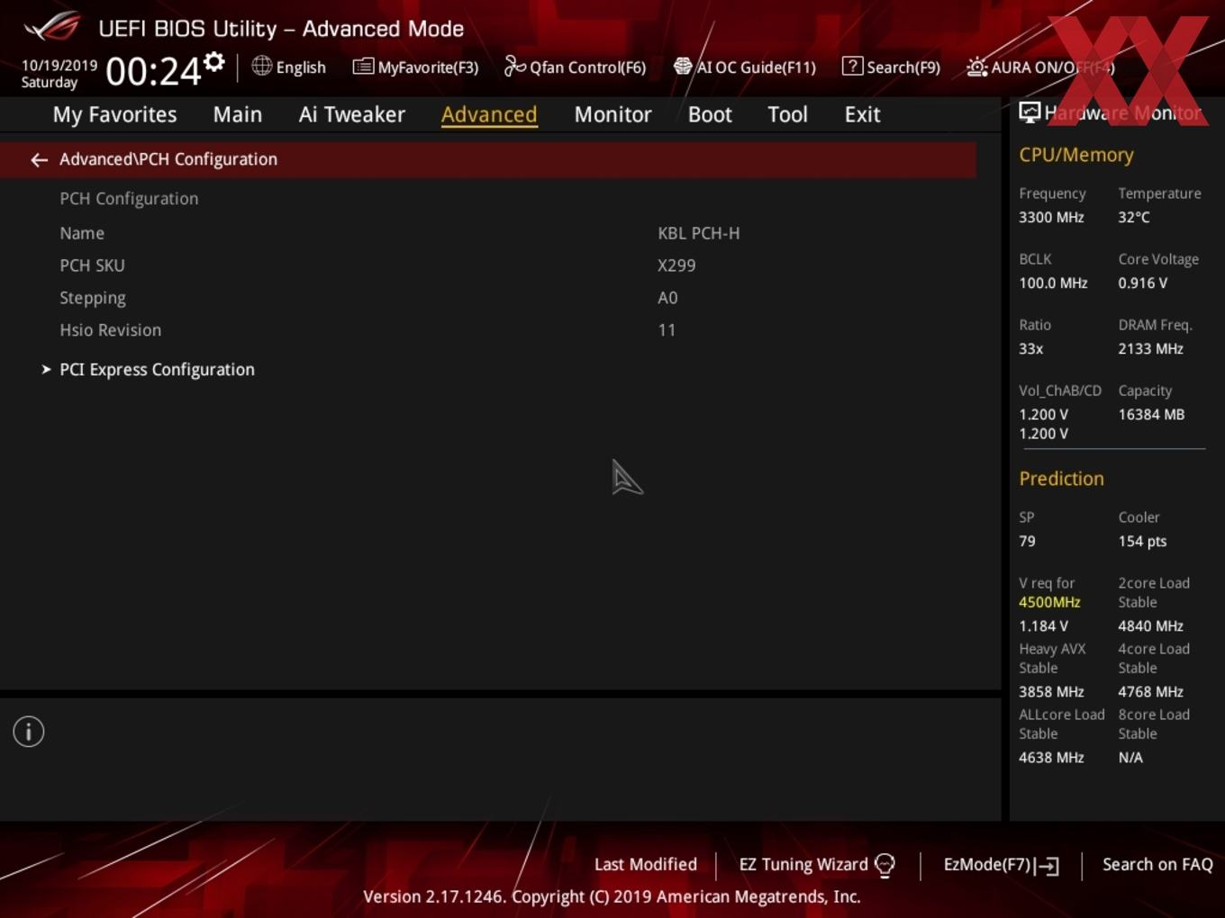This screenshot has width=1225, height=918.
Task: Click the Cooler 154 pts value
Action: point(1142,542)
